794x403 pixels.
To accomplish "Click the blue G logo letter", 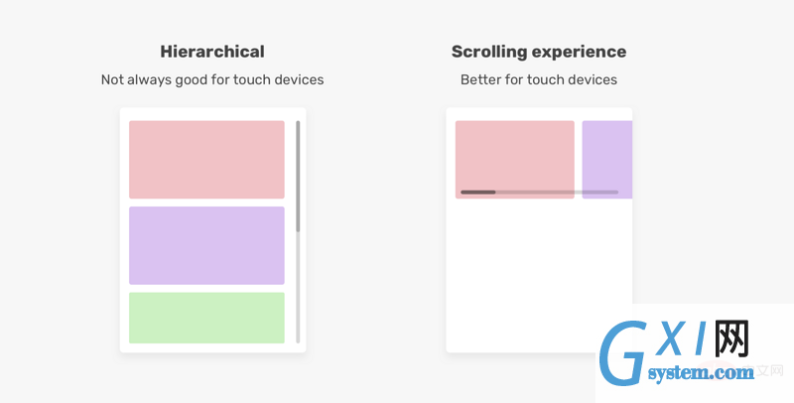I will pyautogui.click(x=623, y=352).
